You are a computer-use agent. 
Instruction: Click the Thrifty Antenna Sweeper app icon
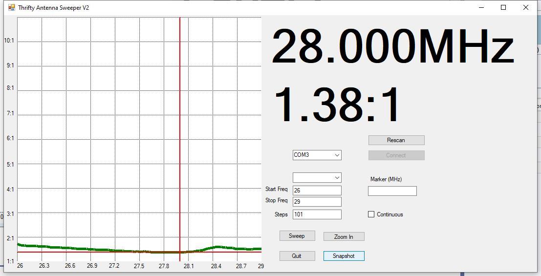tap(12, 7)
